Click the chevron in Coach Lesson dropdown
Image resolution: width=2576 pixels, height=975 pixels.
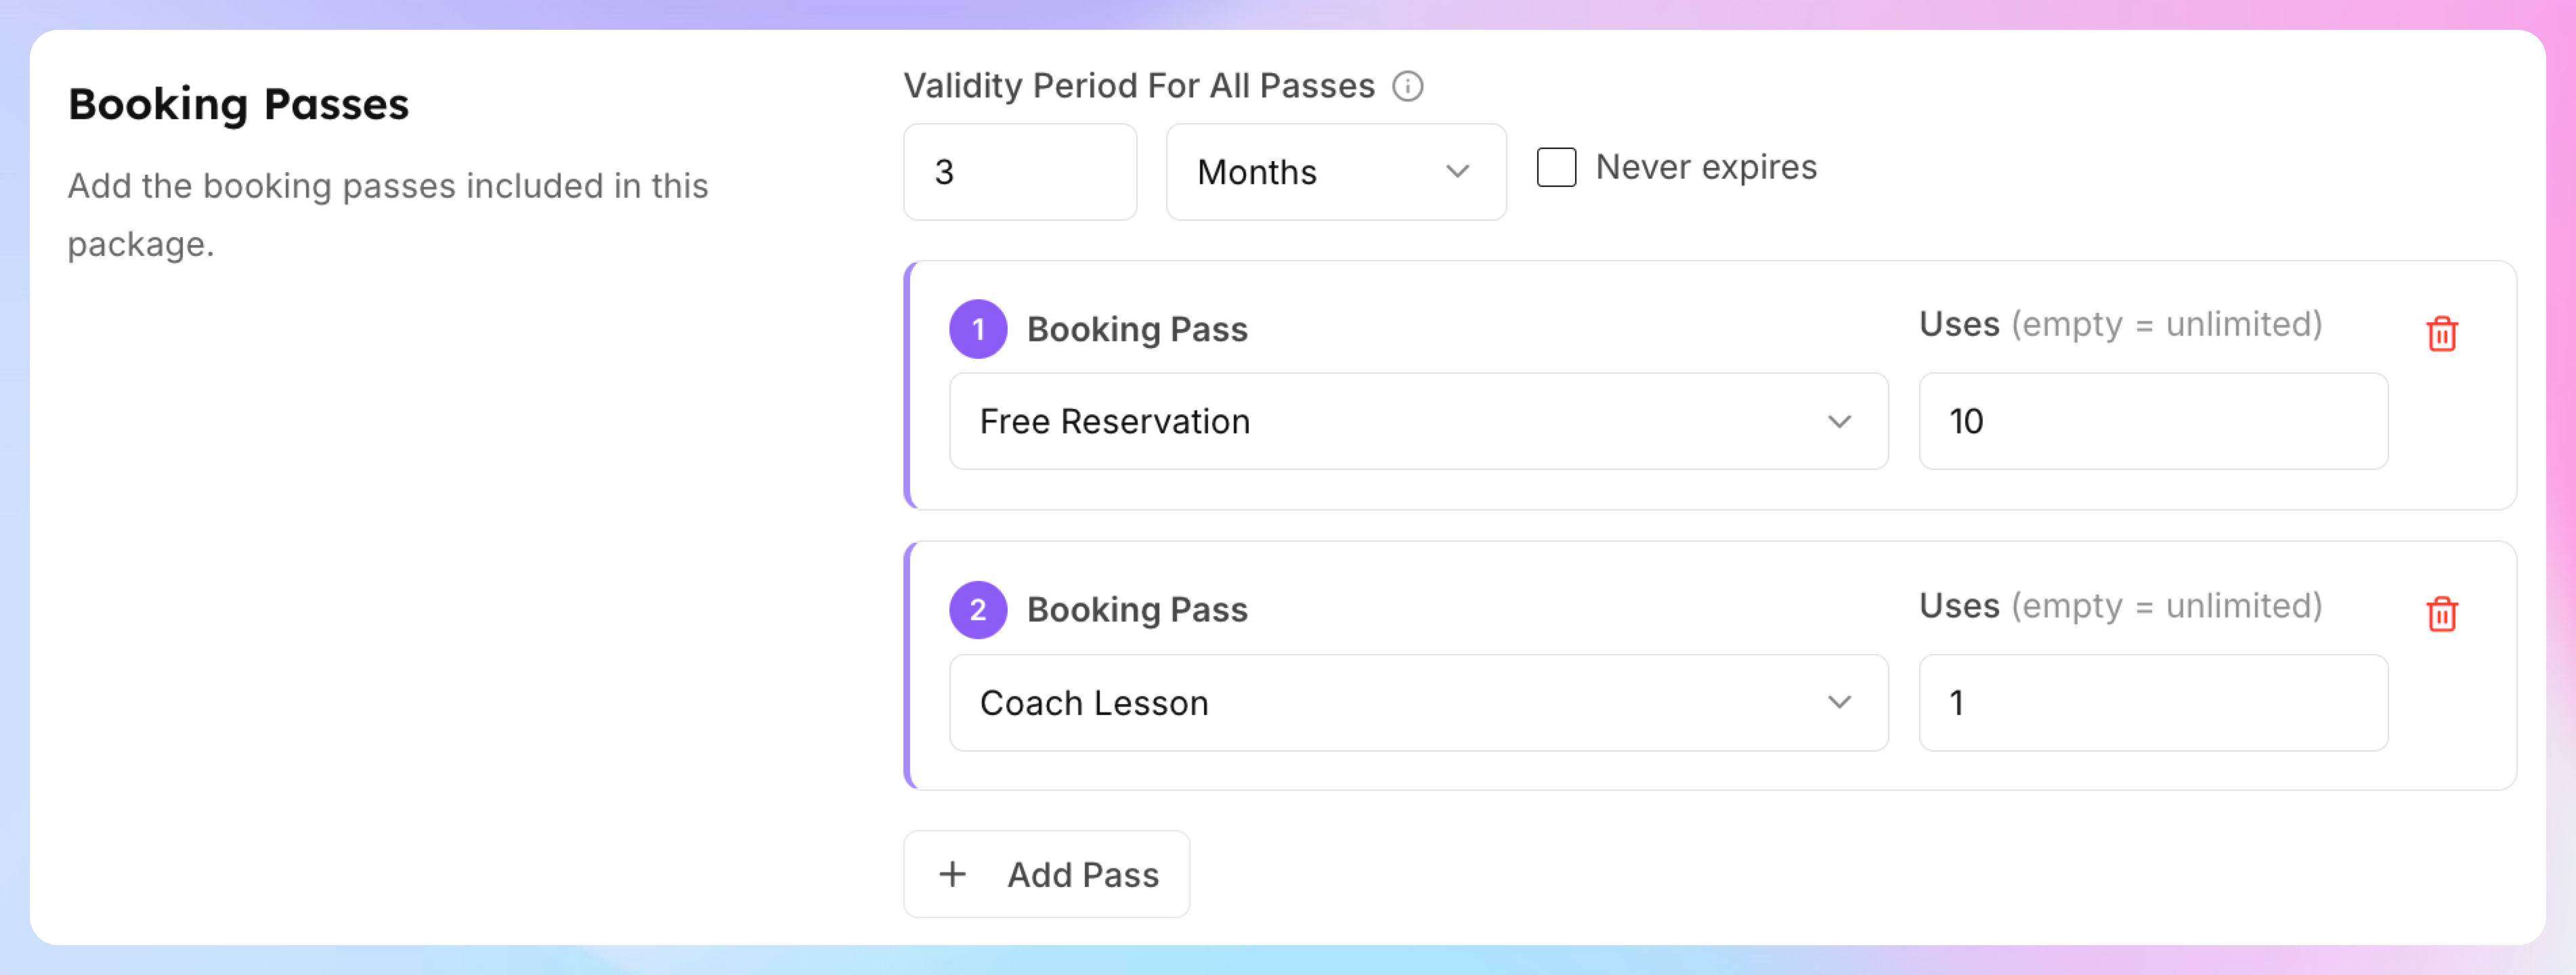pos(1839,703)
